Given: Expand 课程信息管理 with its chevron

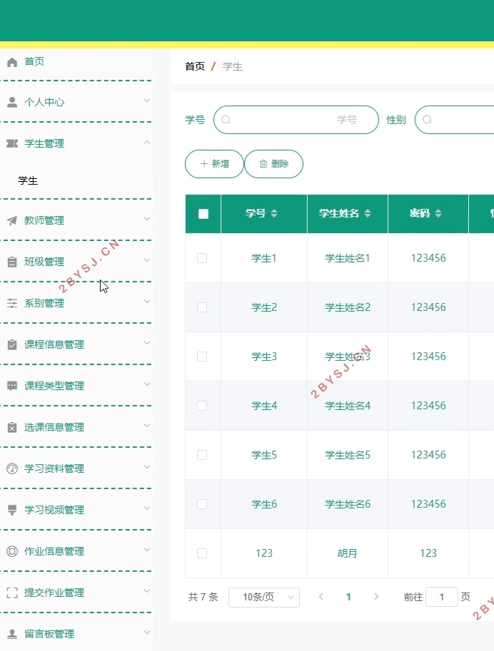Looking at the screenshot, I should coord(147,343).
